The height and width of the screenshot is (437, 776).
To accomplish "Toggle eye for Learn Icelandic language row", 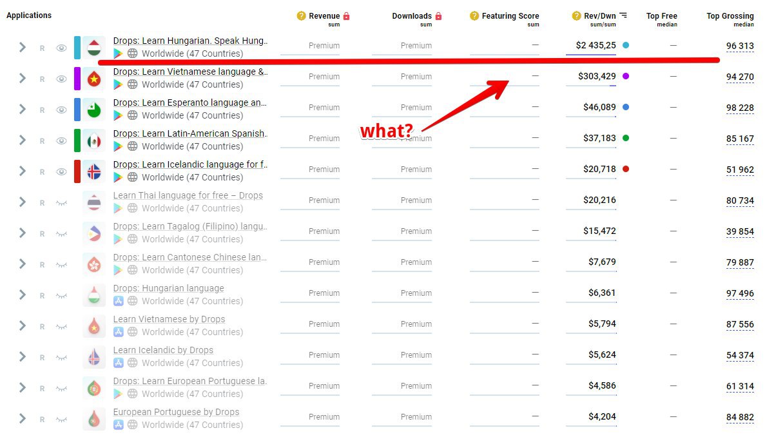I will [61, 171].
